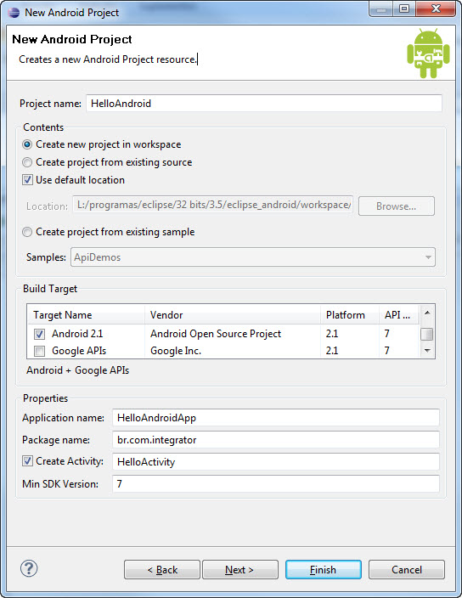Click the Application name field
The image size is (462, 598).
[276, 418]
